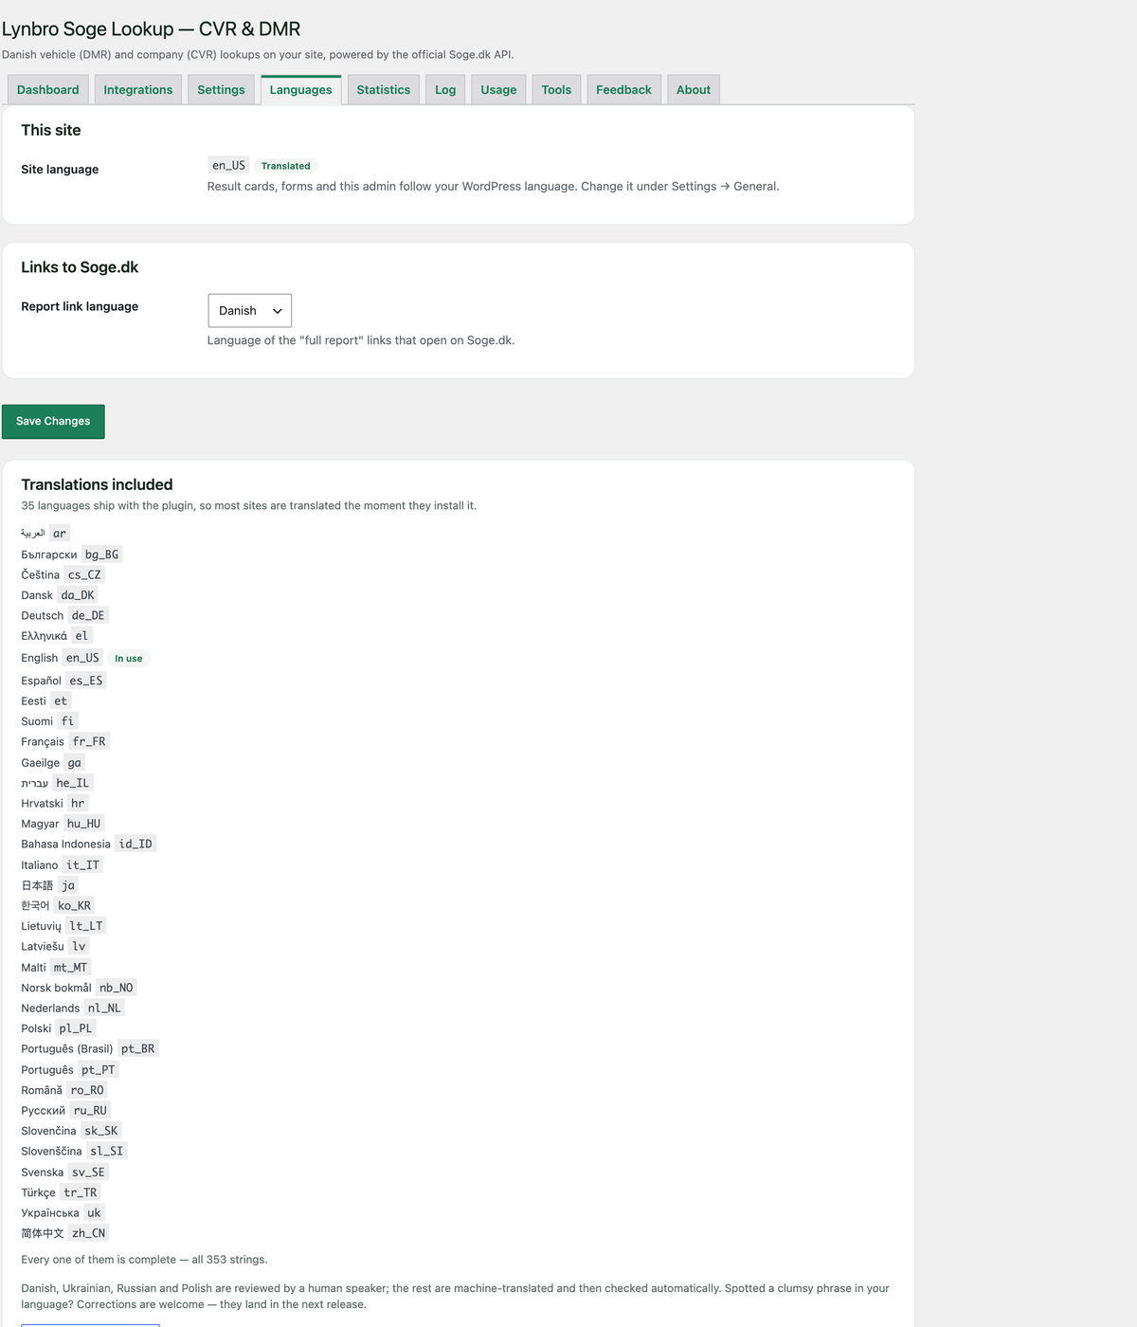Click the ru_RU code next to Русский

(x=91, y=1111)
